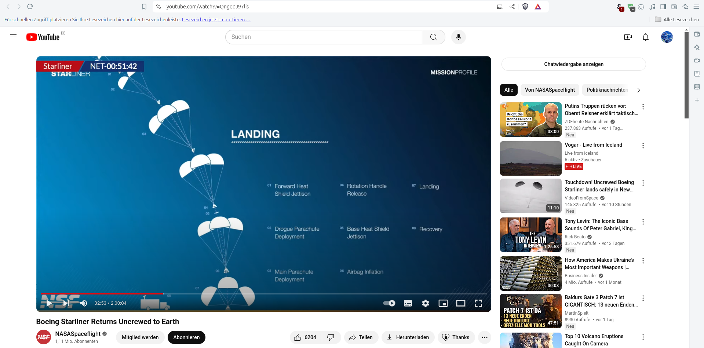Seek on the video progress bar
The height and width of the screenshot is (348, 704).
[264, 294]
